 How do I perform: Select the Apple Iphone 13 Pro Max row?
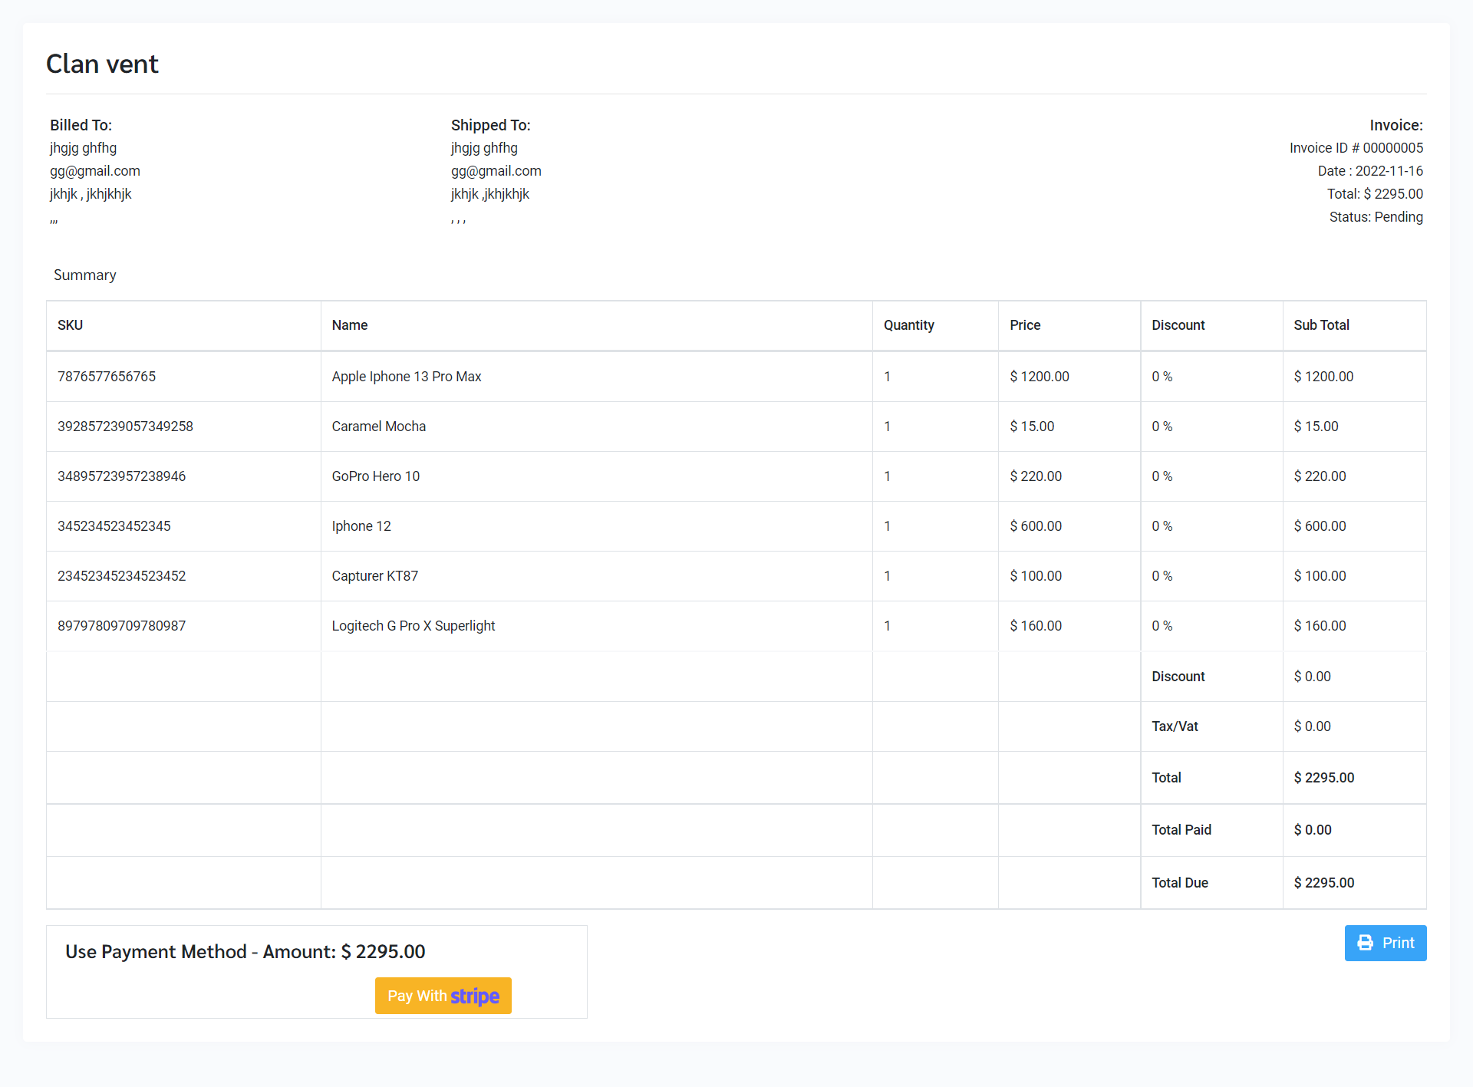[x=407, y=377]
